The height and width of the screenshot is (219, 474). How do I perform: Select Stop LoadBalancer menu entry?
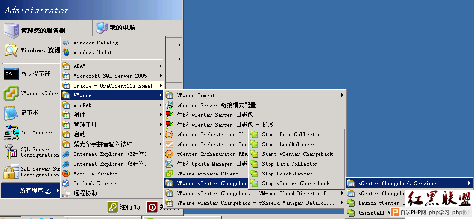[x=297, y=174]
